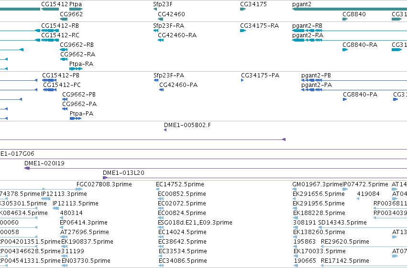Viewport: 407px width, 268px height.
Task: Select the Ptpa-RA transcript label
Action: tap(81, 64)
